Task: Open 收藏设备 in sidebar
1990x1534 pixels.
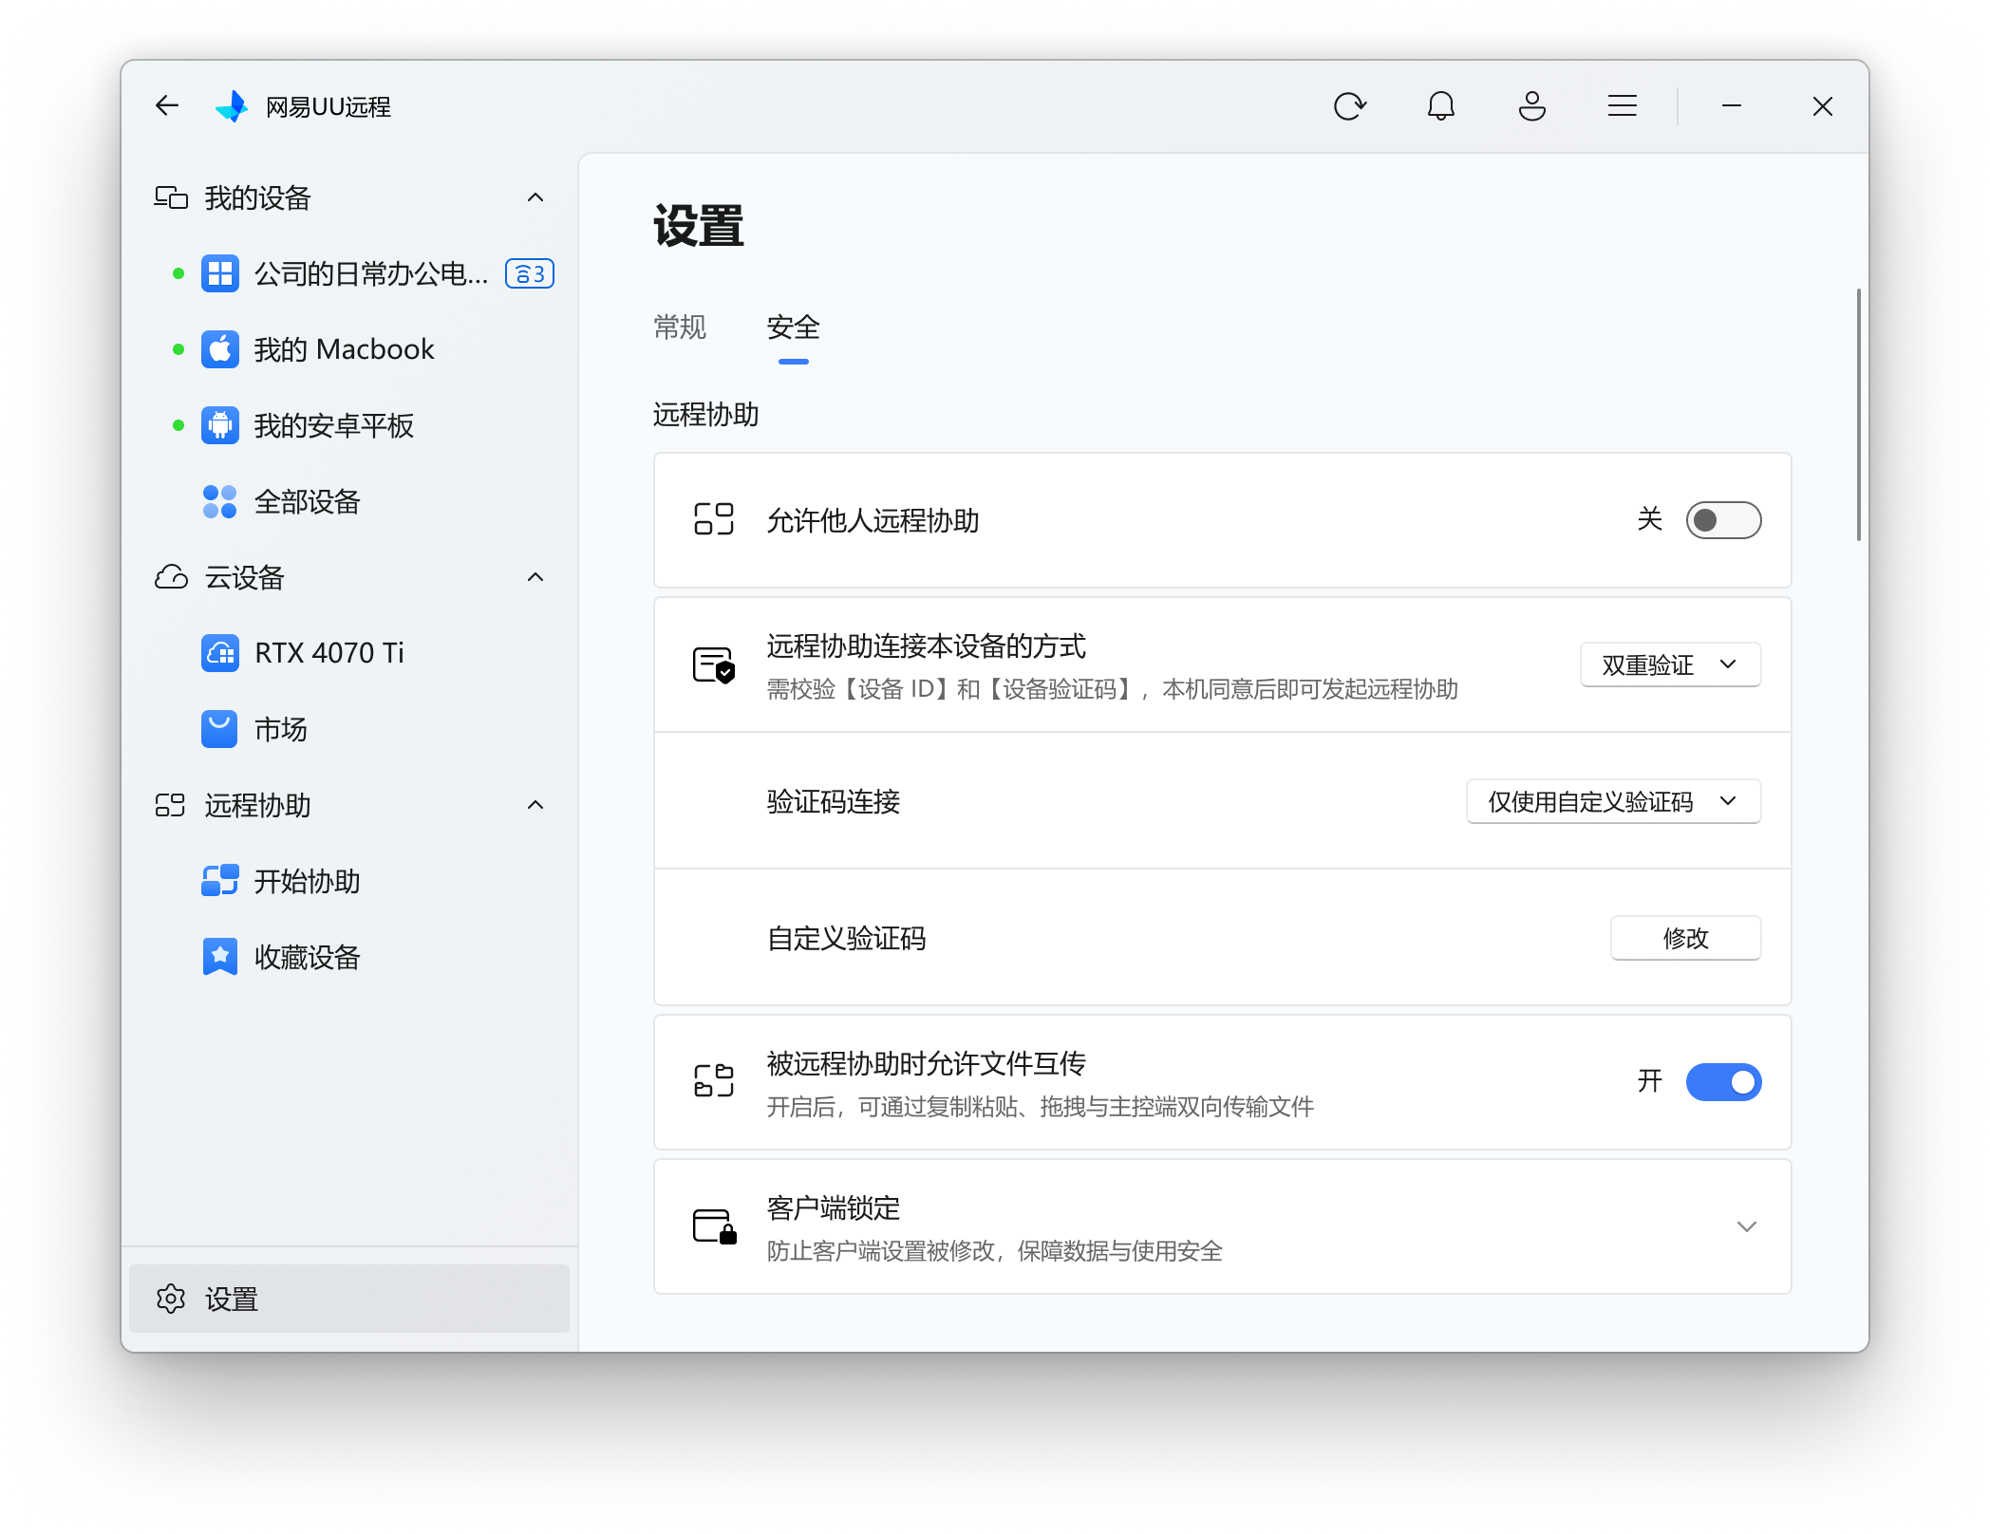Action: (x=349, y=957)
